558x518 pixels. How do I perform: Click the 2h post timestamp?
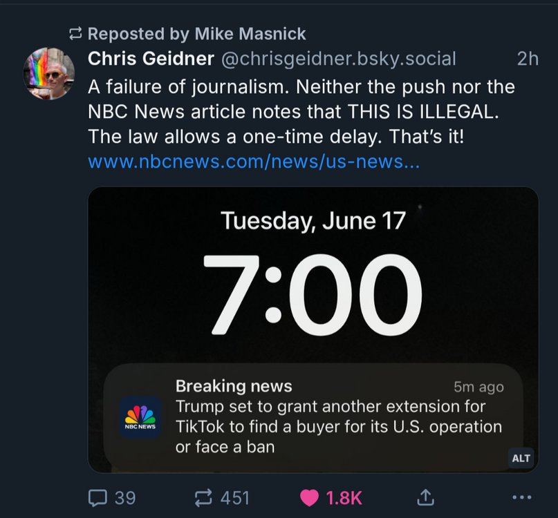(x=528, y=59)
